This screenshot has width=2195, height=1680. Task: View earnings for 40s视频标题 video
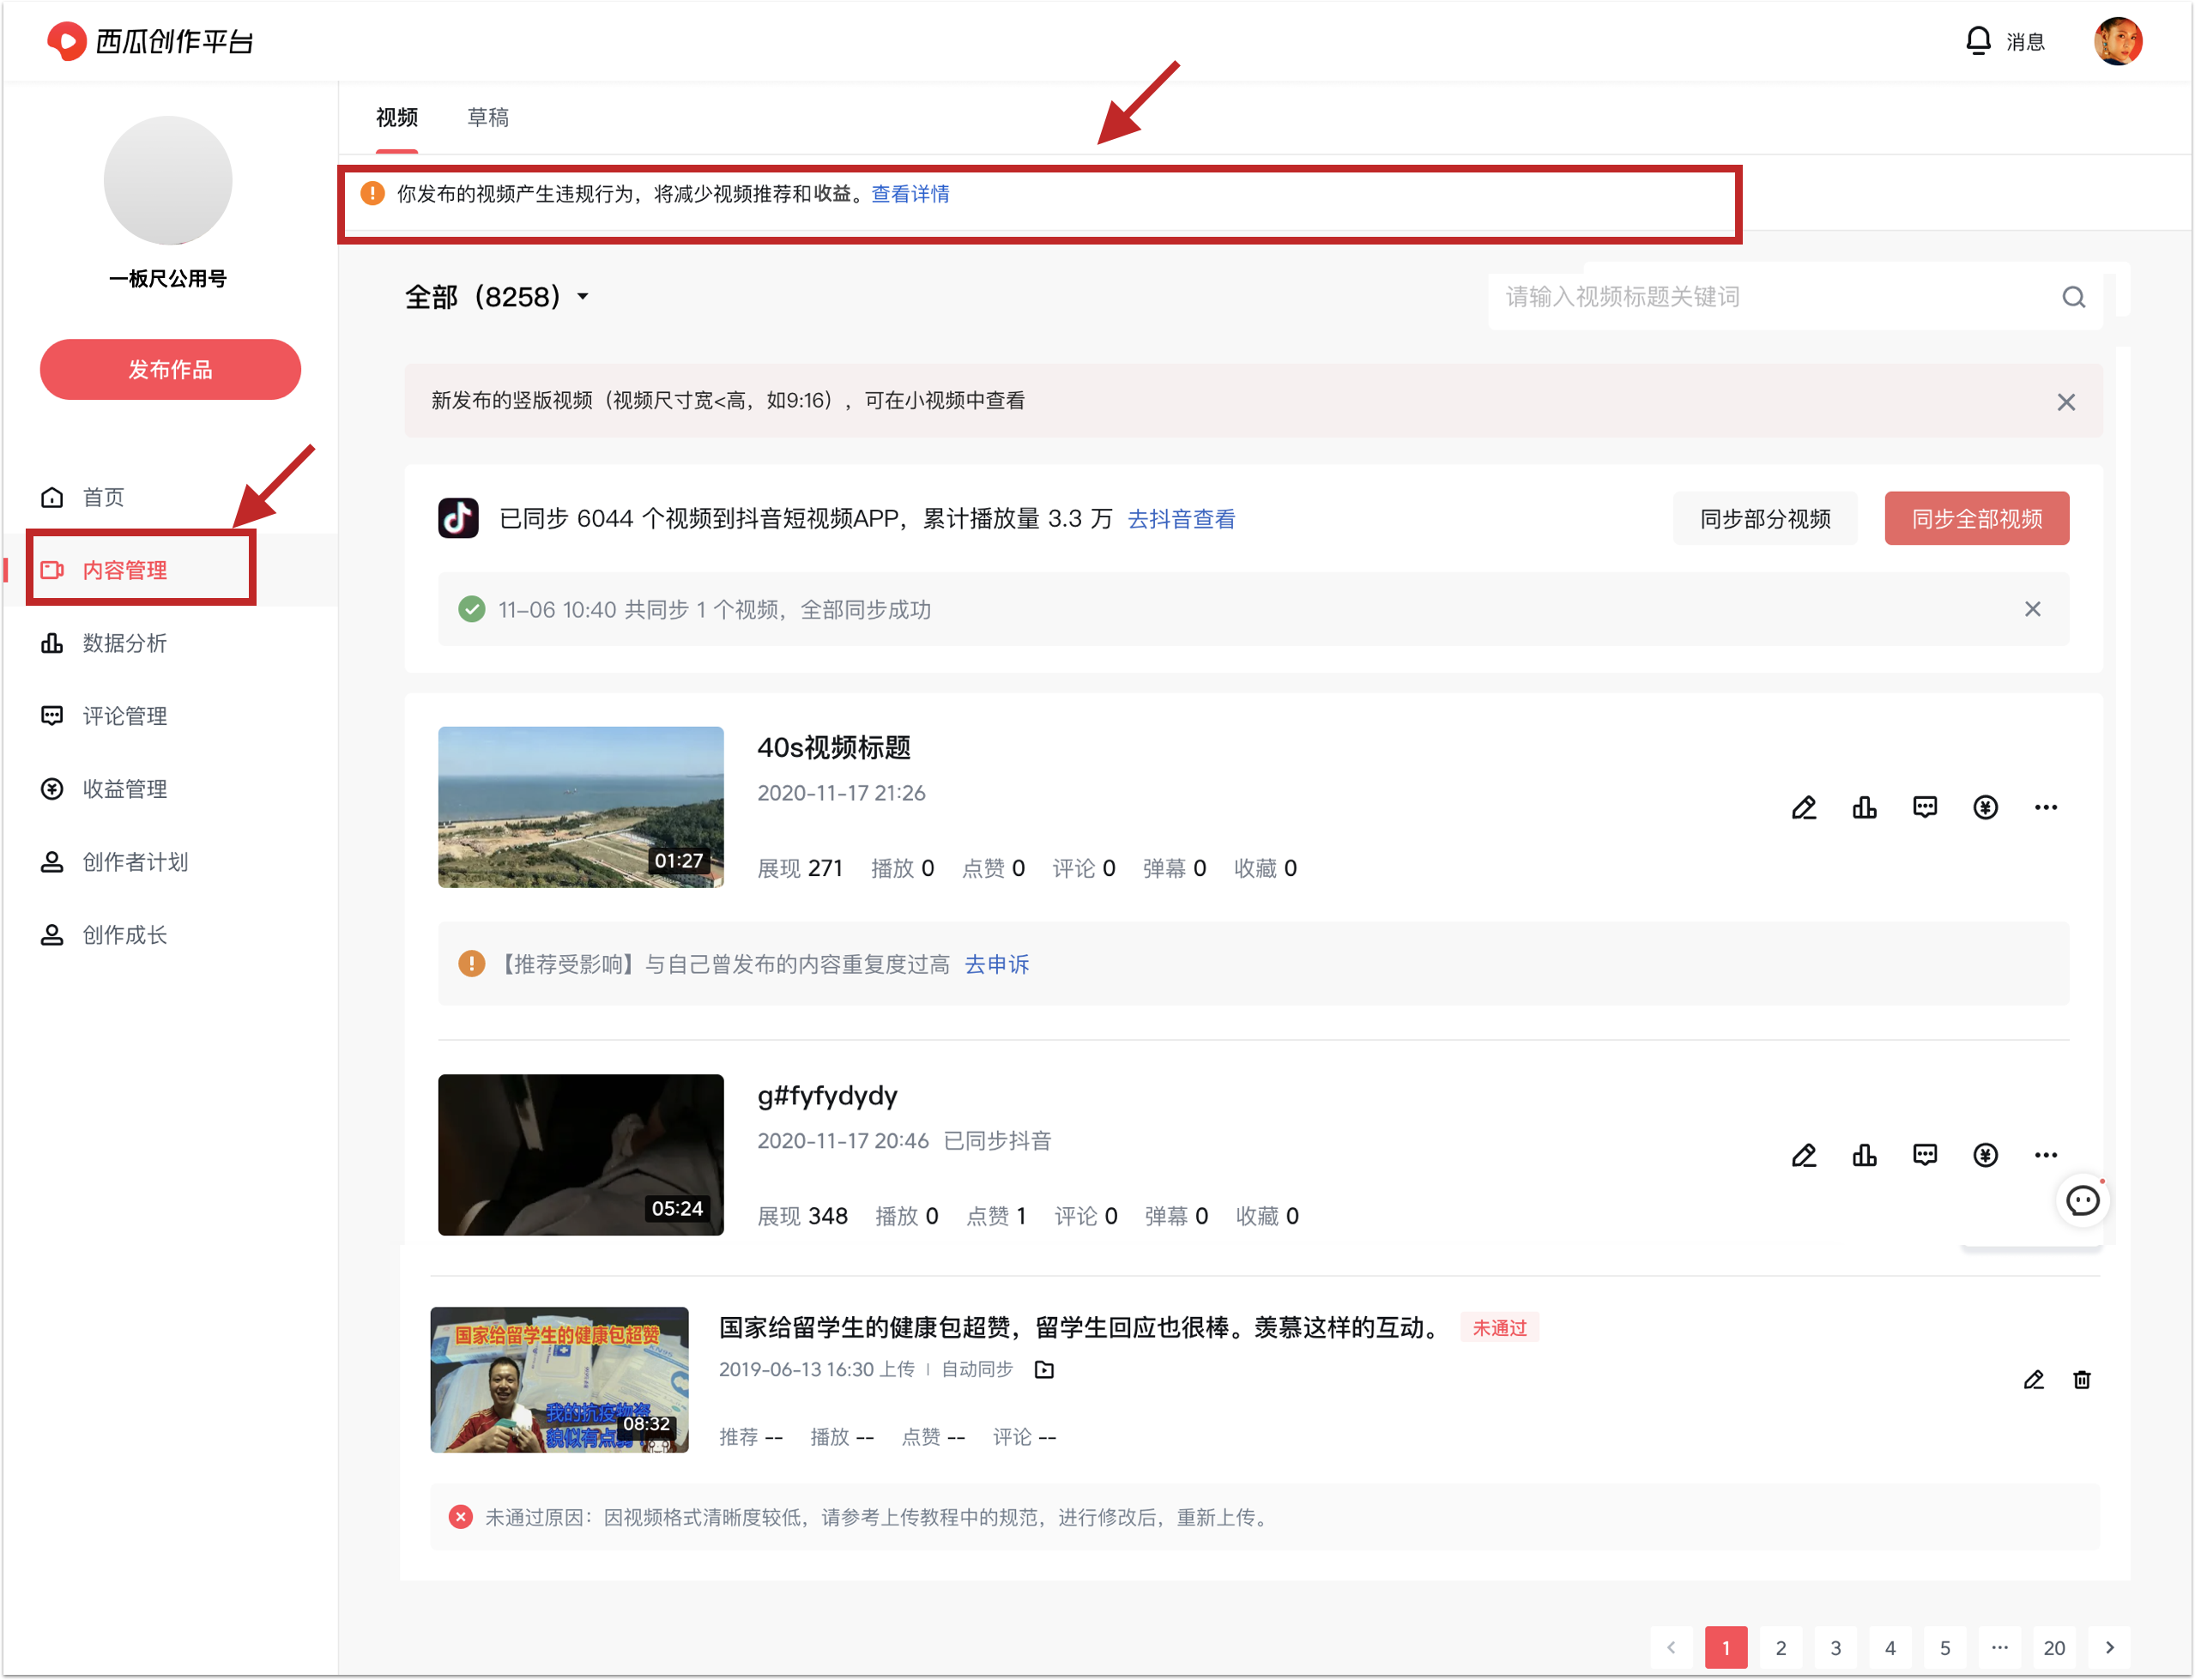(1985, 807)
